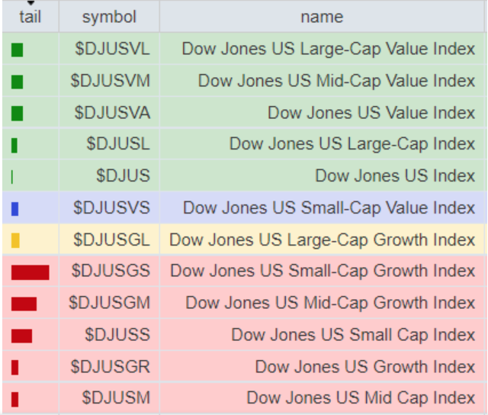Image resolution: width=488 pixels, height=415 pixels.
Task: Select Dow Jones US Large-Cap Value Index name
Action: 329,49
